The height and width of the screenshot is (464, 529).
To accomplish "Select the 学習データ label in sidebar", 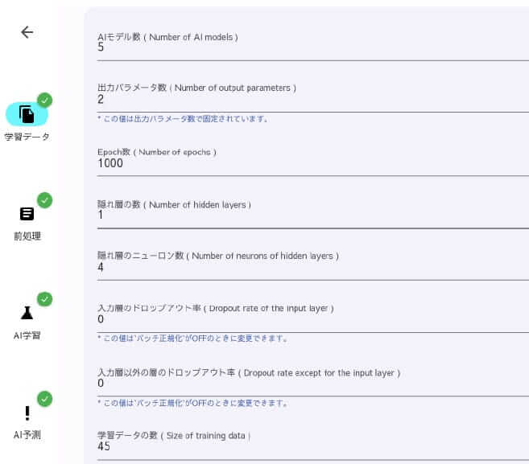I will (x=27, y=137).
